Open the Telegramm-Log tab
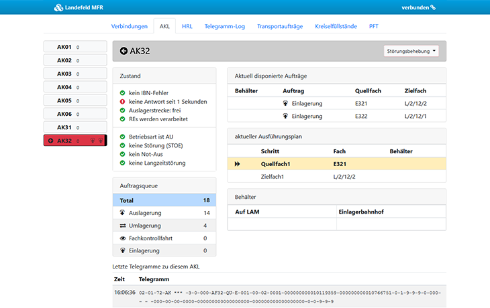The height and width of the screenshot is (308, 490). pos(224,26)
